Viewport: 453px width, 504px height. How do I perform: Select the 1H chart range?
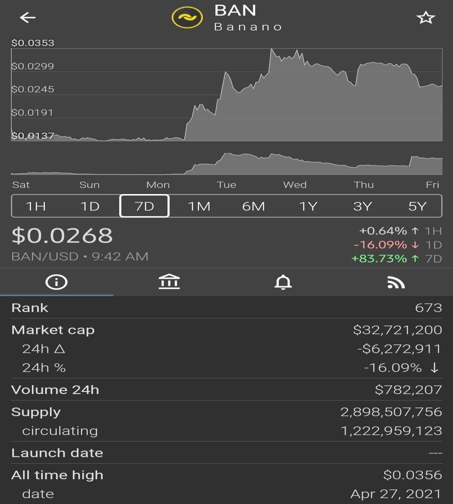(x=36, y=206)
